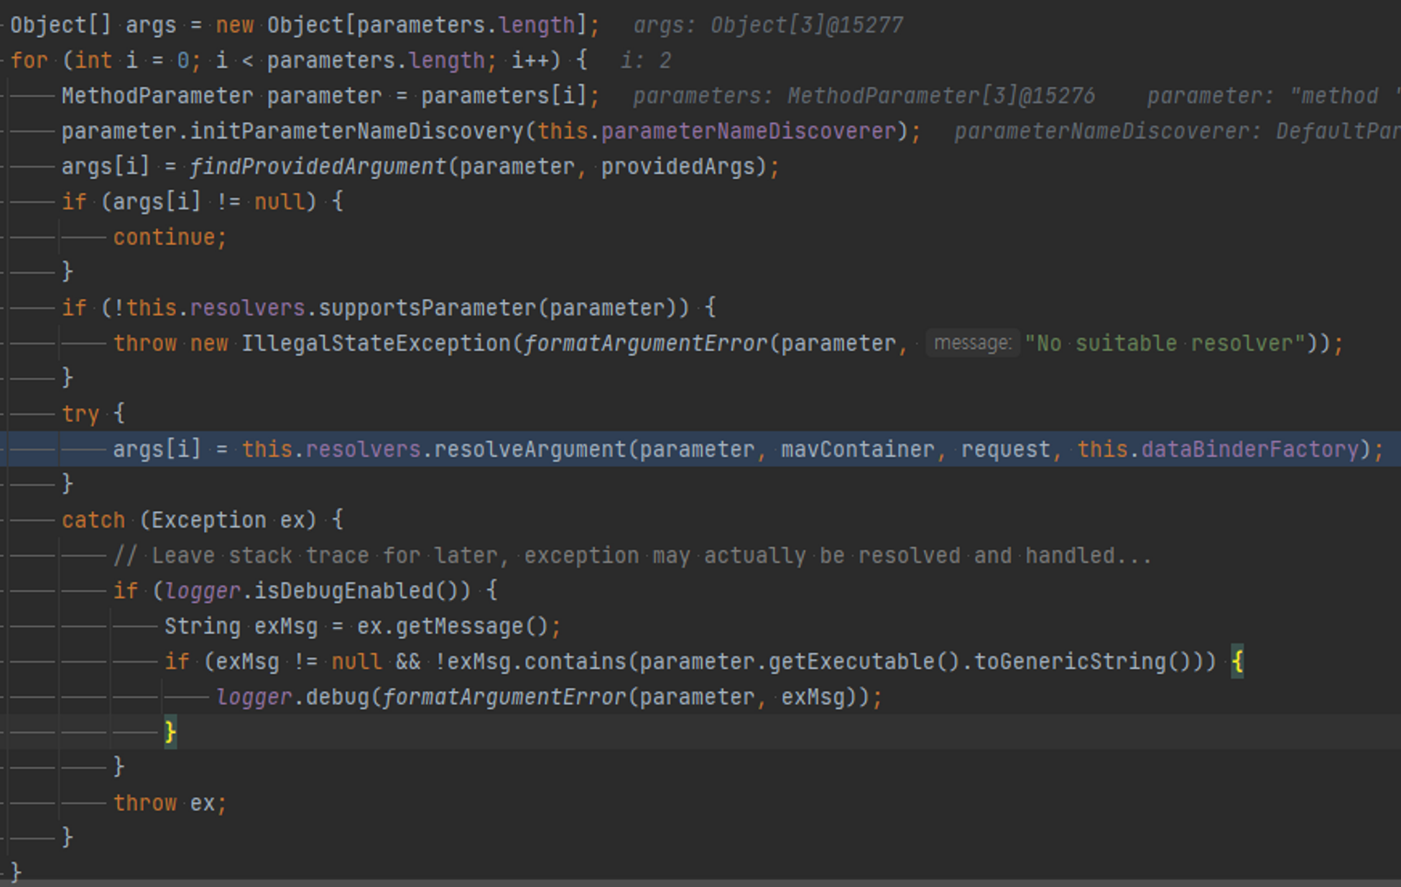Click the "throw ex;" statement
Screen dimensions: 1401x887
tap(170, 803)
